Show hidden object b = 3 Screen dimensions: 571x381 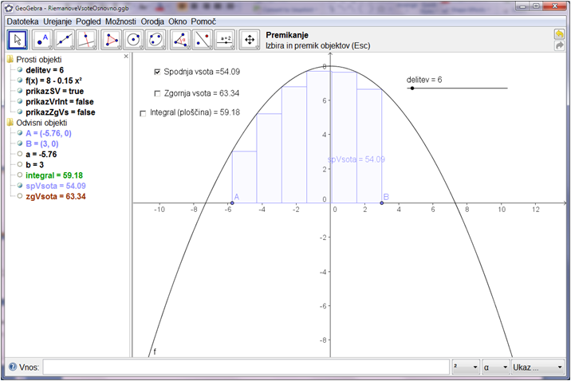(20, 165)
